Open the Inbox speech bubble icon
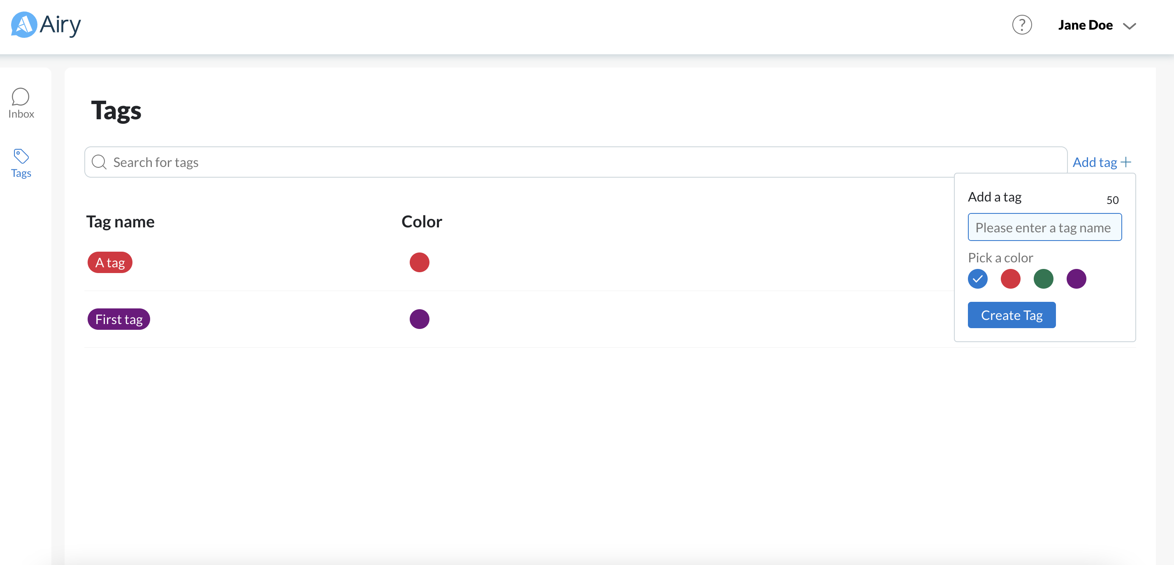The height and width of the screenshot is (565, 1174). pos(21,97)
